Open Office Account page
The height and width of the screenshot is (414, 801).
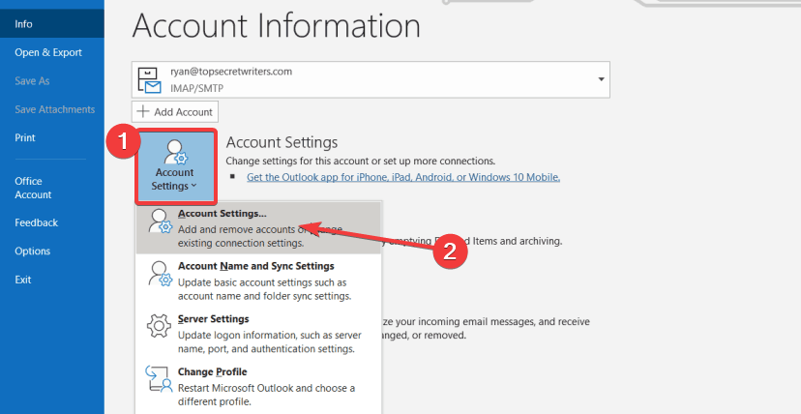[33, 188]
